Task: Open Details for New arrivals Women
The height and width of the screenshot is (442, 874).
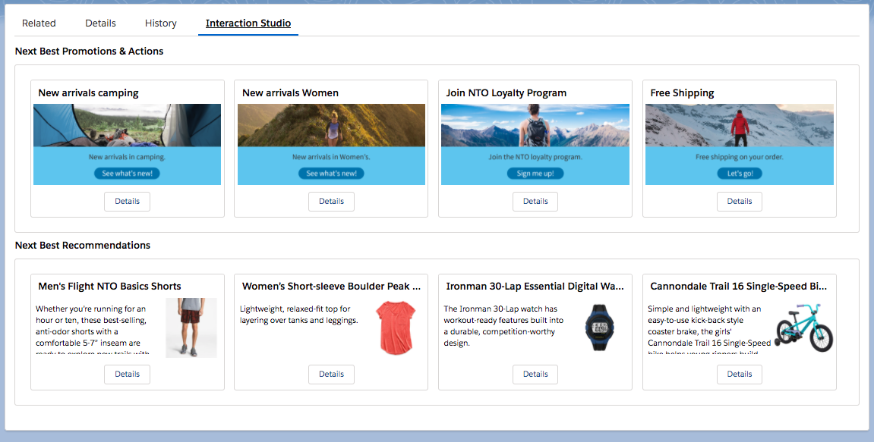Action: (x=331, y=202)
